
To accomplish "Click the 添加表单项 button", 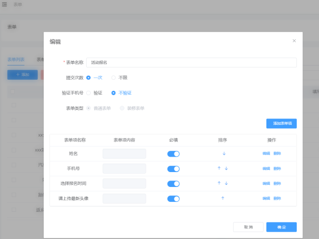I will [x=281, y=124].
